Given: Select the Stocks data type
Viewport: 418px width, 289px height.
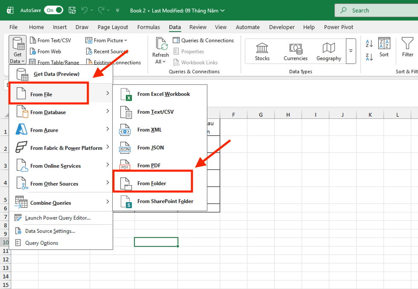Looking at the screenshot, I should (x=262, y=52).
